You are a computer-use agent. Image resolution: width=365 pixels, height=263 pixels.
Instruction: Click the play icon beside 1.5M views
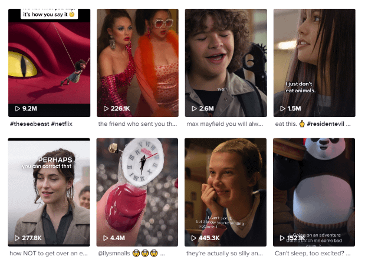click(x=282, y=108)
